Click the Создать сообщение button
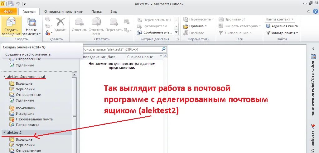Image resolution: width=319 pixels, height=153 pixels. [x=11, y=26]
